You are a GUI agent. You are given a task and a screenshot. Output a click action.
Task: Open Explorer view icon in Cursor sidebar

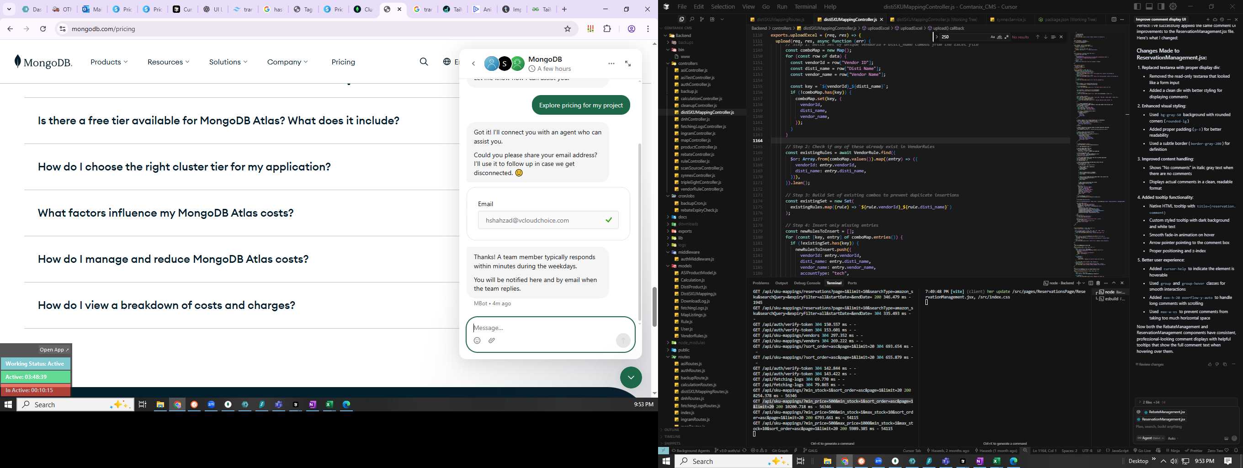coord(681,19)
